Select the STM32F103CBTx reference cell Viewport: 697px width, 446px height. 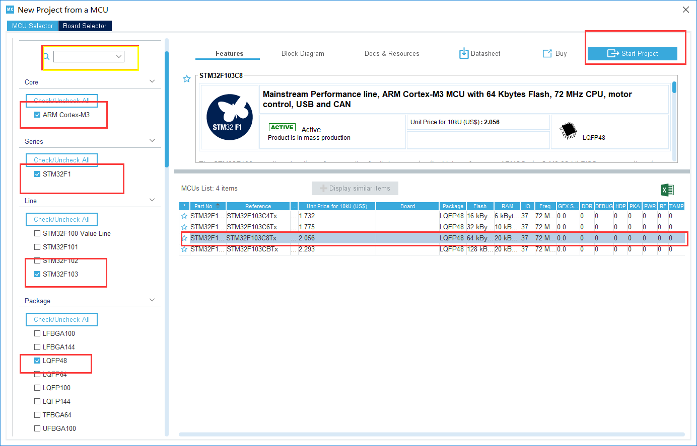pos(258,249)
